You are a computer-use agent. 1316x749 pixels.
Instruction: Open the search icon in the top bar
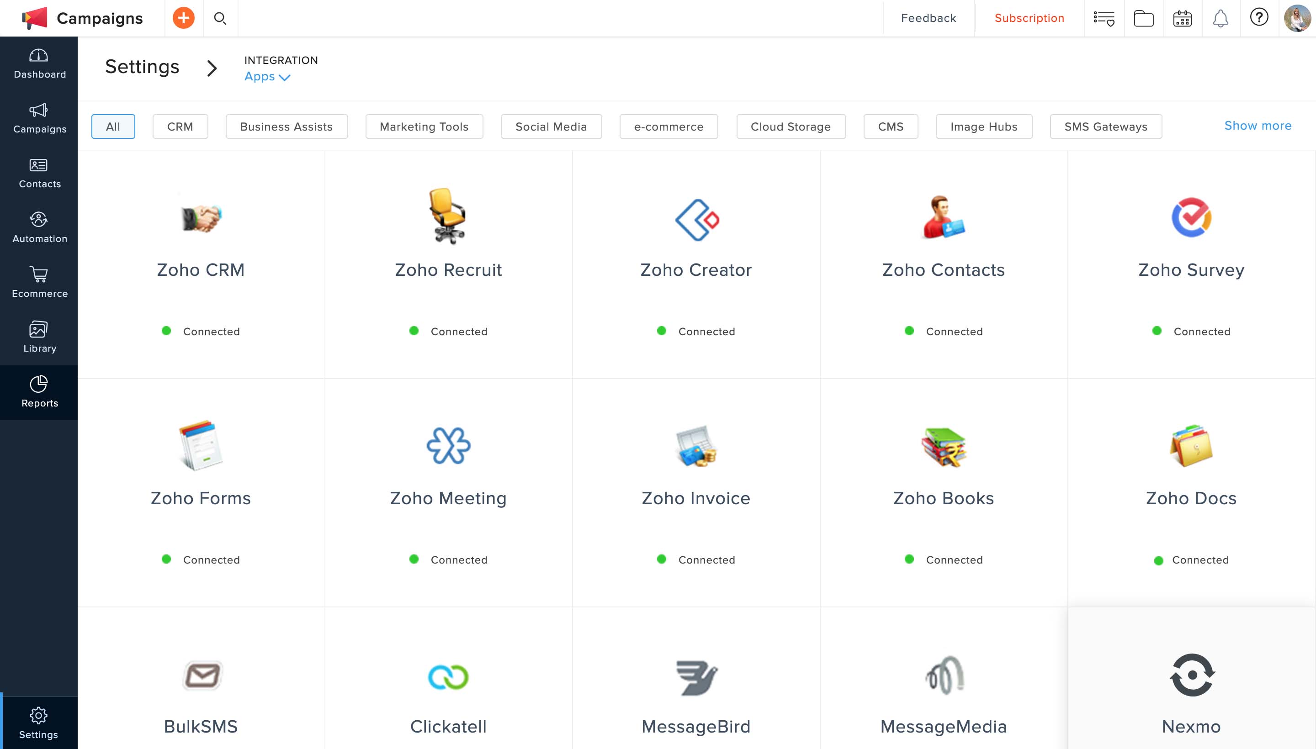[220, 18]
